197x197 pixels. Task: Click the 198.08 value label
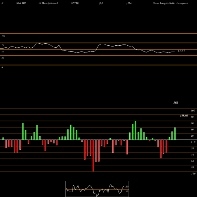[184, 115]
